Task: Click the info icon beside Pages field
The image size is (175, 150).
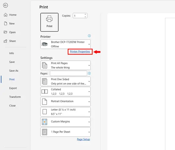Action: point(89,73)
